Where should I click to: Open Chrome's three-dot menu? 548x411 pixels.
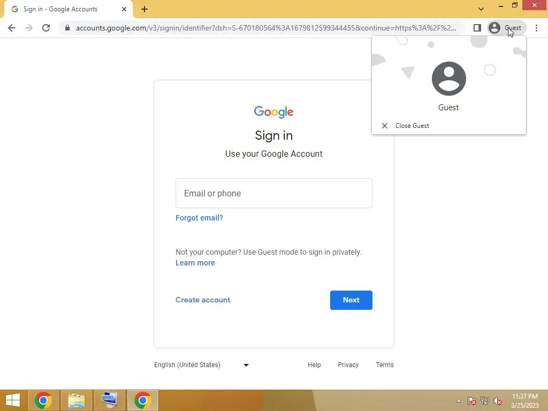536,28
